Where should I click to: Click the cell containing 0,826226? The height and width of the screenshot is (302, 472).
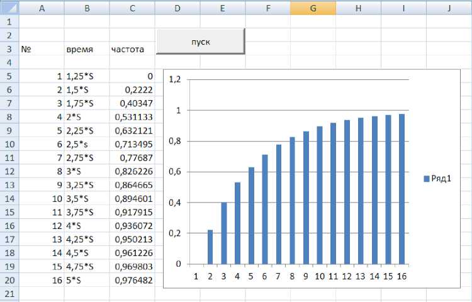[132, 172]
